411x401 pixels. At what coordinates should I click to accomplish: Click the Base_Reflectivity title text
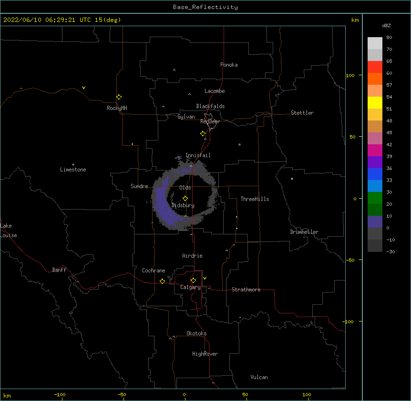(x=205, y=7)
